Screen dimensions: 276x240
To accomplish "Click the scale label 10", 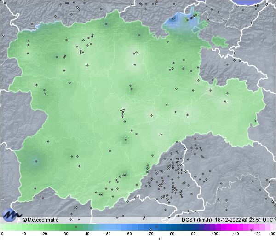I will [x=24, y=234].
